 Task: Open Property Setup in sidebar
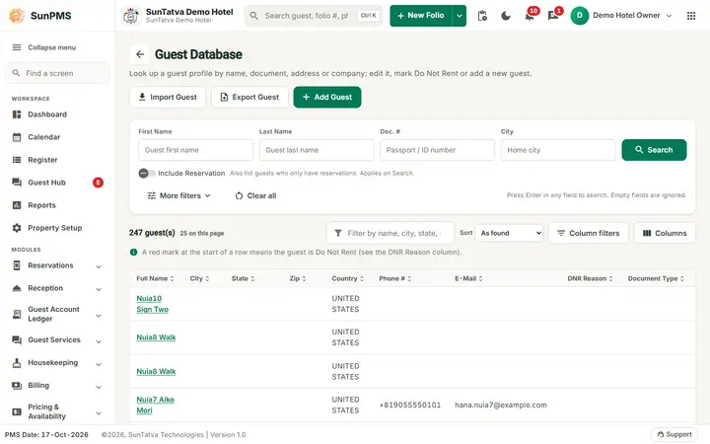57,228
